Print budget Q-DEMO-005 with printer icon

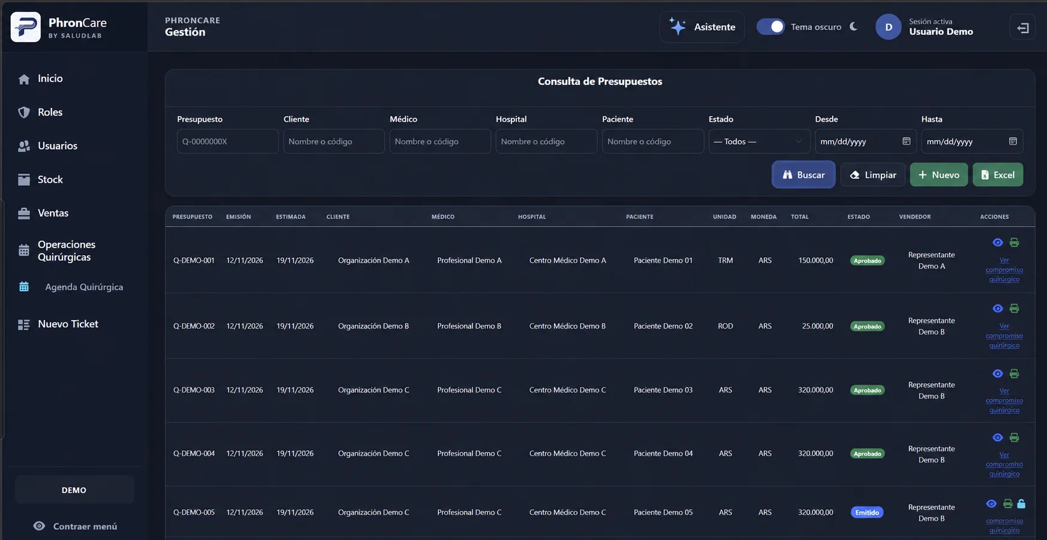(x=1007, y=504)
